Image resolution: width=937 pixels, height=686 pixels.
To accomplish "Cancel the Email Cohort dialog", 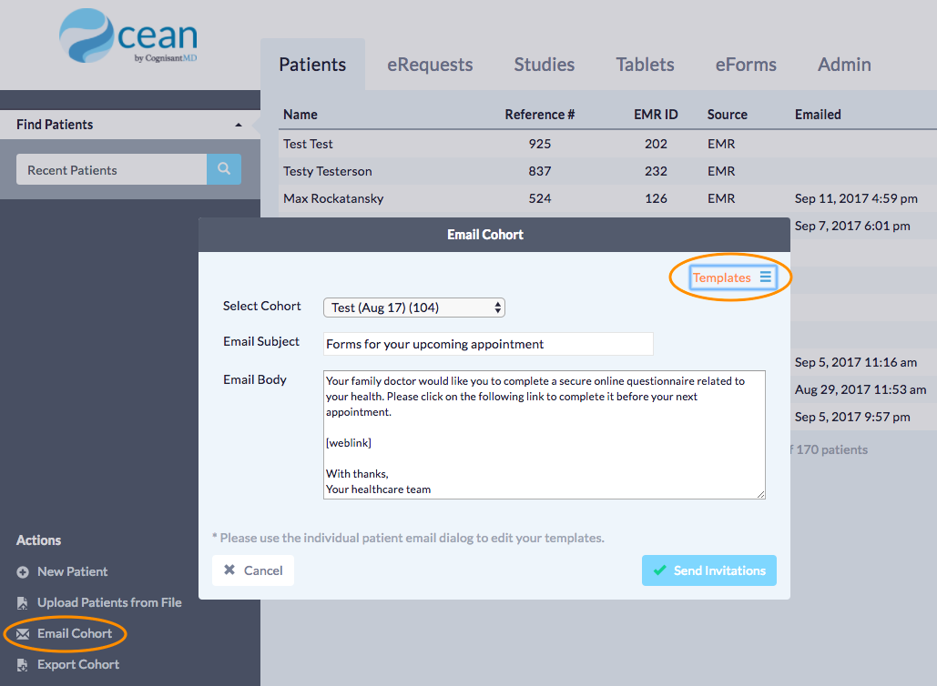I will pos(253,570).
